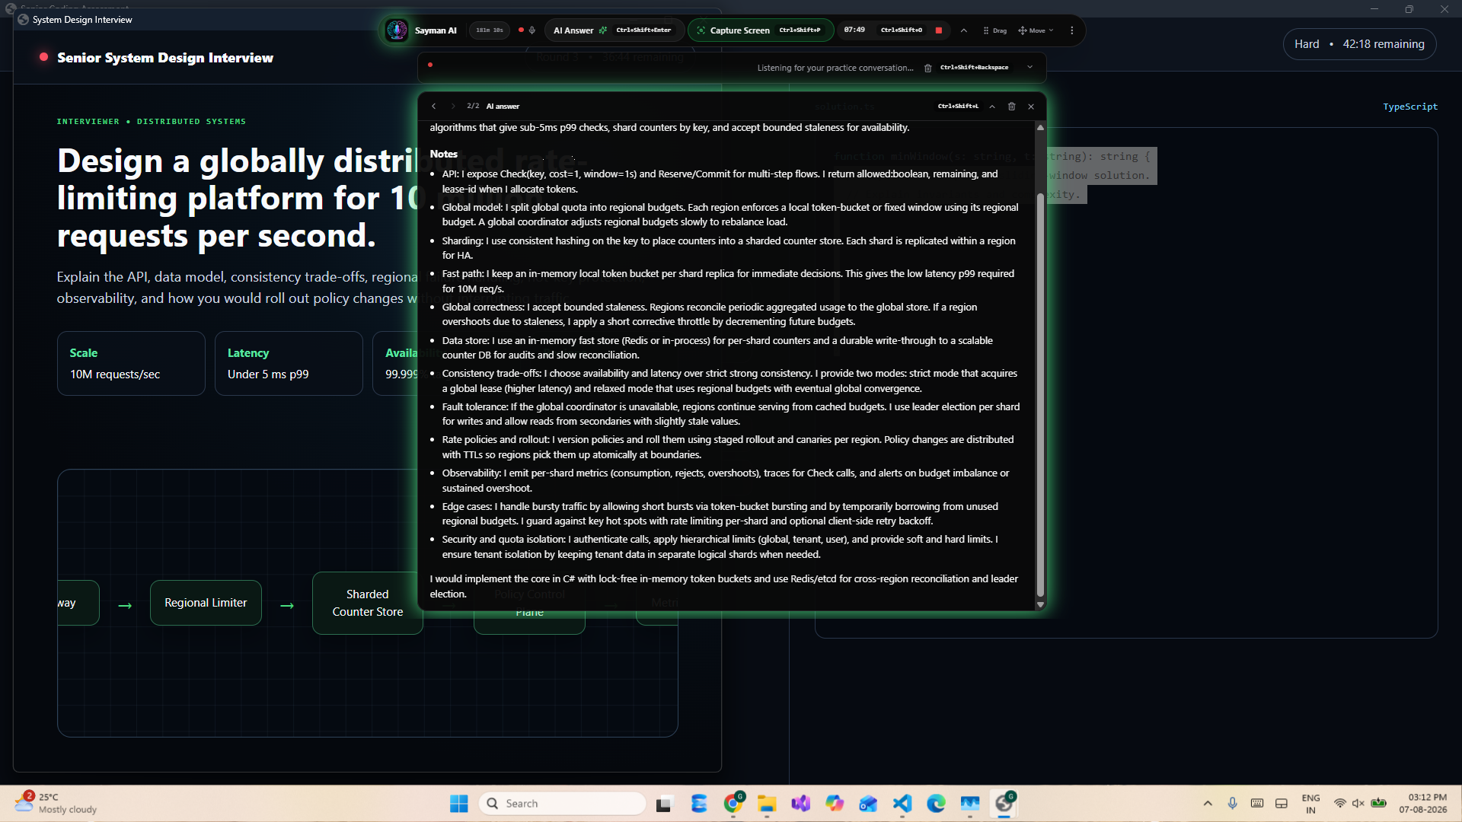Open the Sayman AI three-dot menu
This screenshot has width=1462, height=822.
click(1072, 30)
